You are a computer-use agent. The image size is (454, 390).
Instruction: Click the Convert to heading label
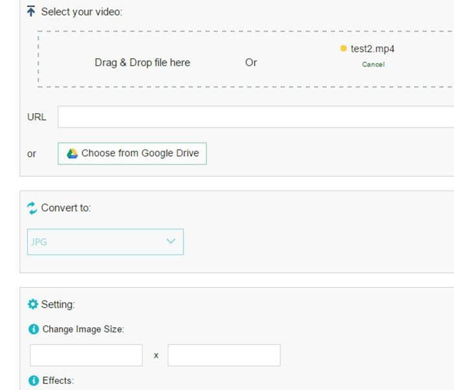coord(66,208)
